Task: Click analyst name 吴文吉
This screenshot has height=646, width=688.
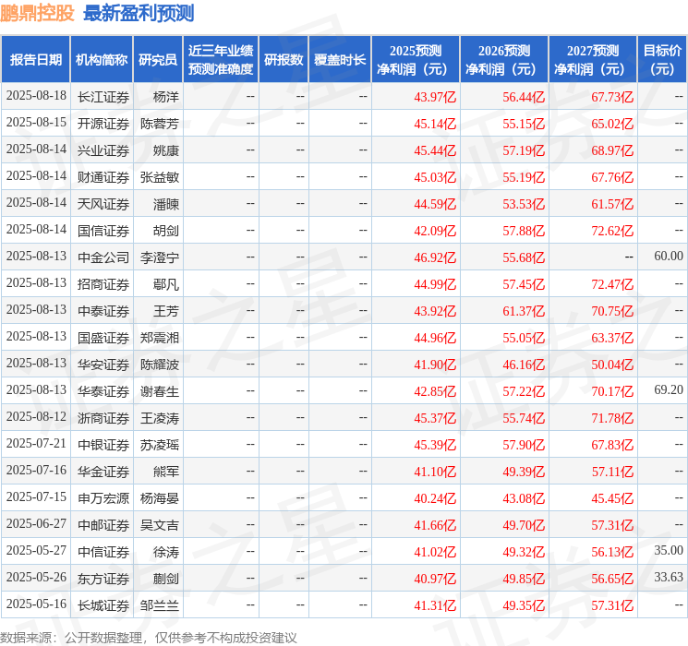Action: [160, 525]
